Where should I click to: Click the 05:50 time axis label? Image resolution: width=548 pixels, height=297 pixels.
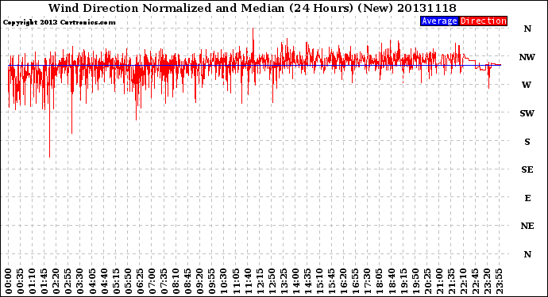128,281
